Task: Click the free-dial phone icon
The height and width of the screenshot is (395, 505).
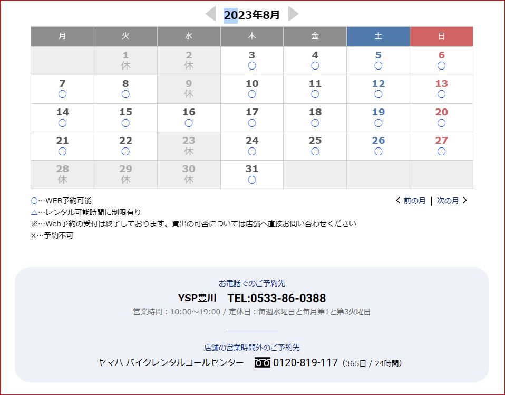Action: coord(262,363)
